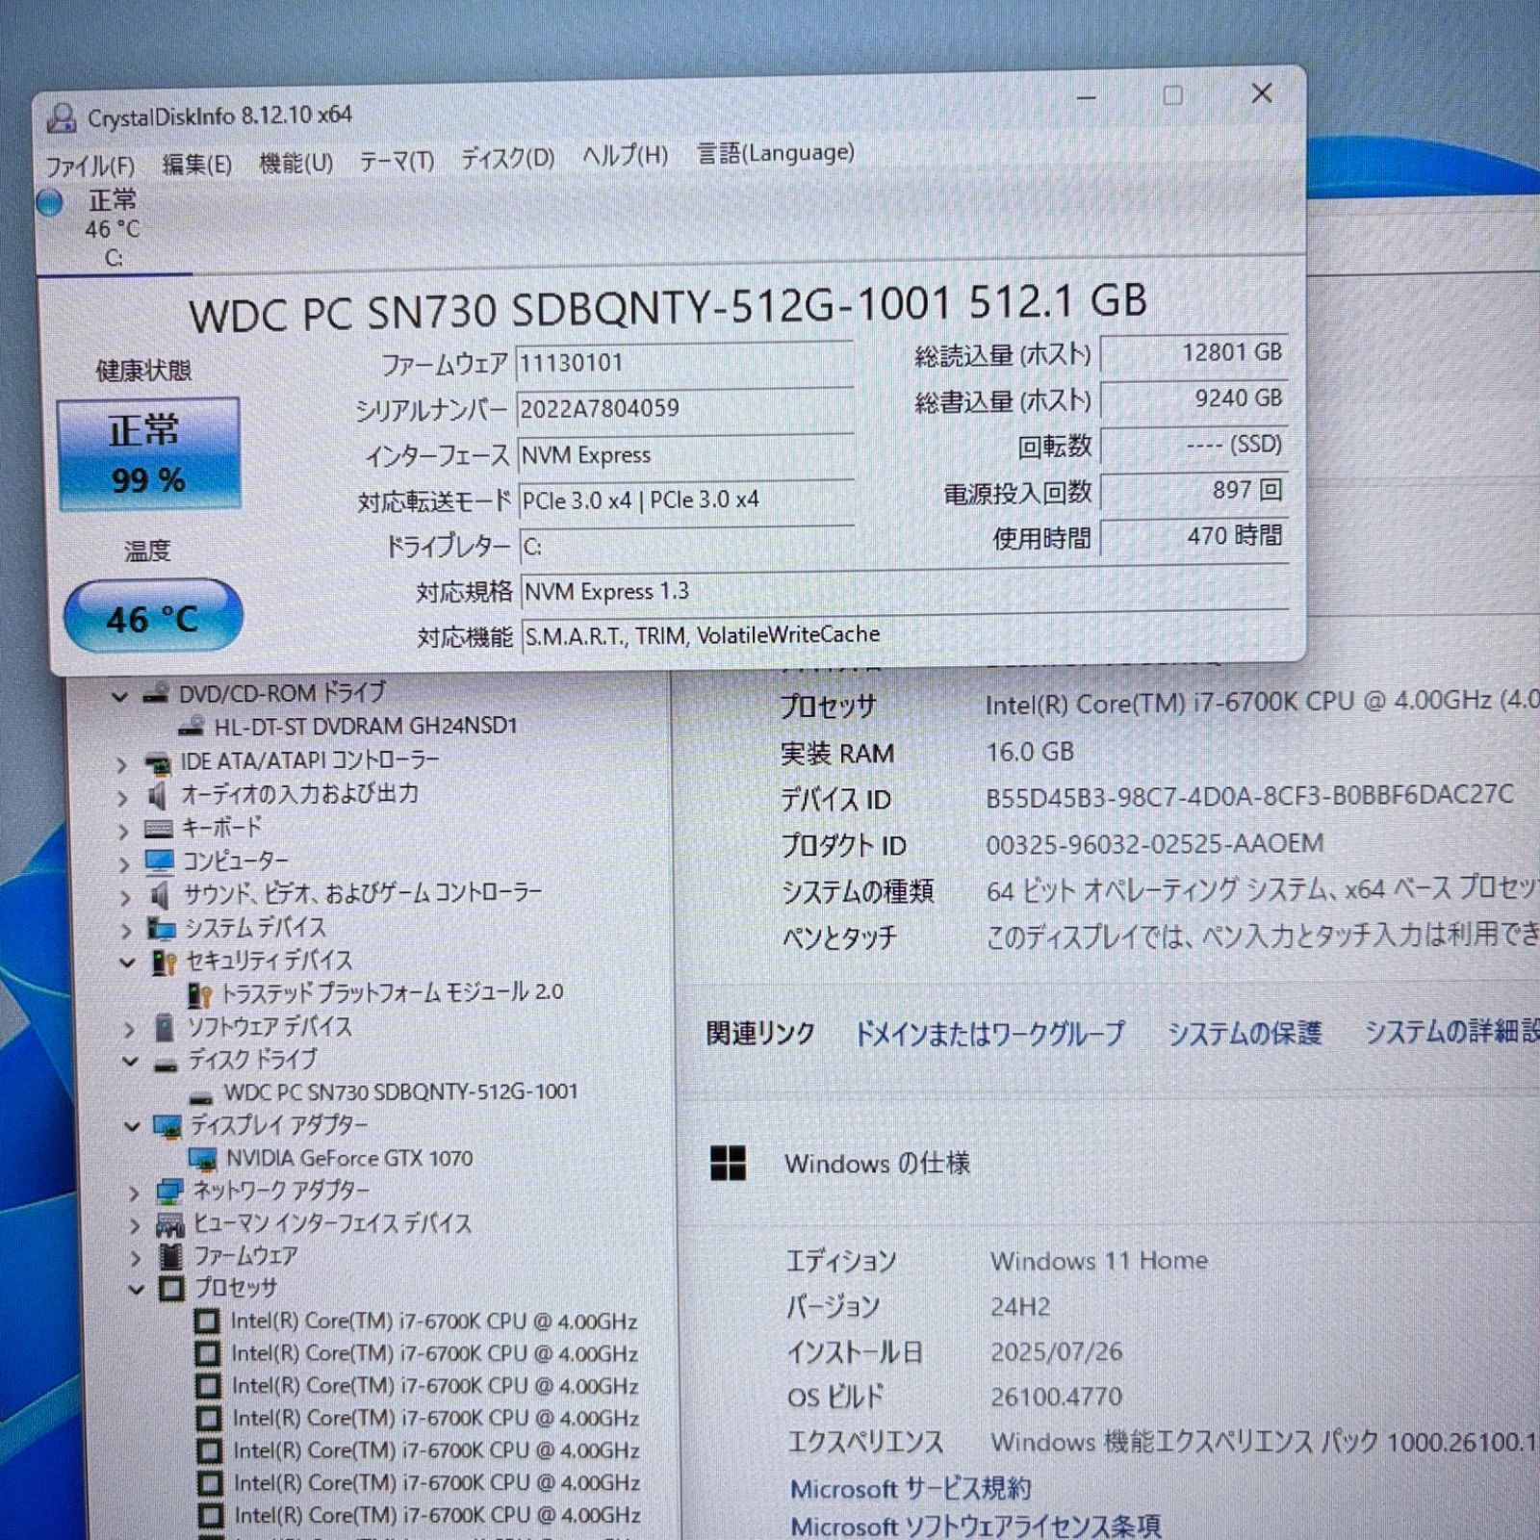Open the ドメインまたはワークグループ link

(989, 1034)
